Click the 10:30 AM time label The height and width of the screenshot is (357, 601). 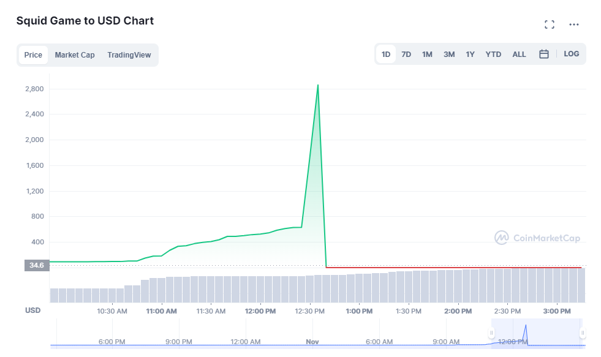click(x=112, y=311)
